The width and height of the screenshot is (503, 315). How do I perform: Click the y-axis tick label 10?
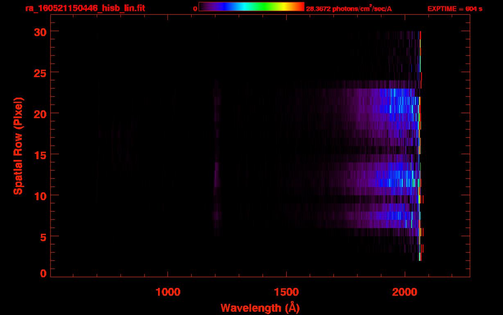pyautogui.click(x=40, y=196)
